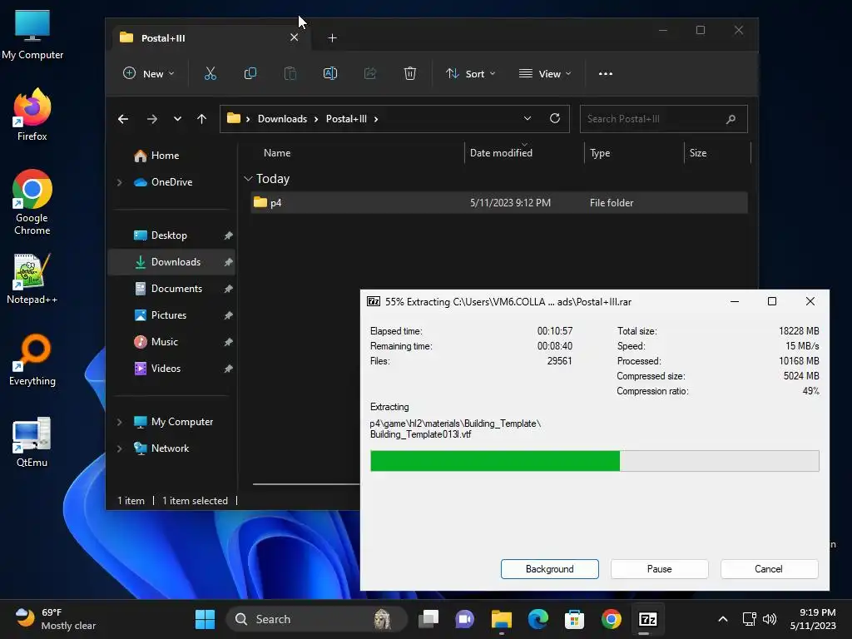852x639 pixels.
Task: Go forward with the right arrow
Action: pyautogui.click(x=152, y=119)
